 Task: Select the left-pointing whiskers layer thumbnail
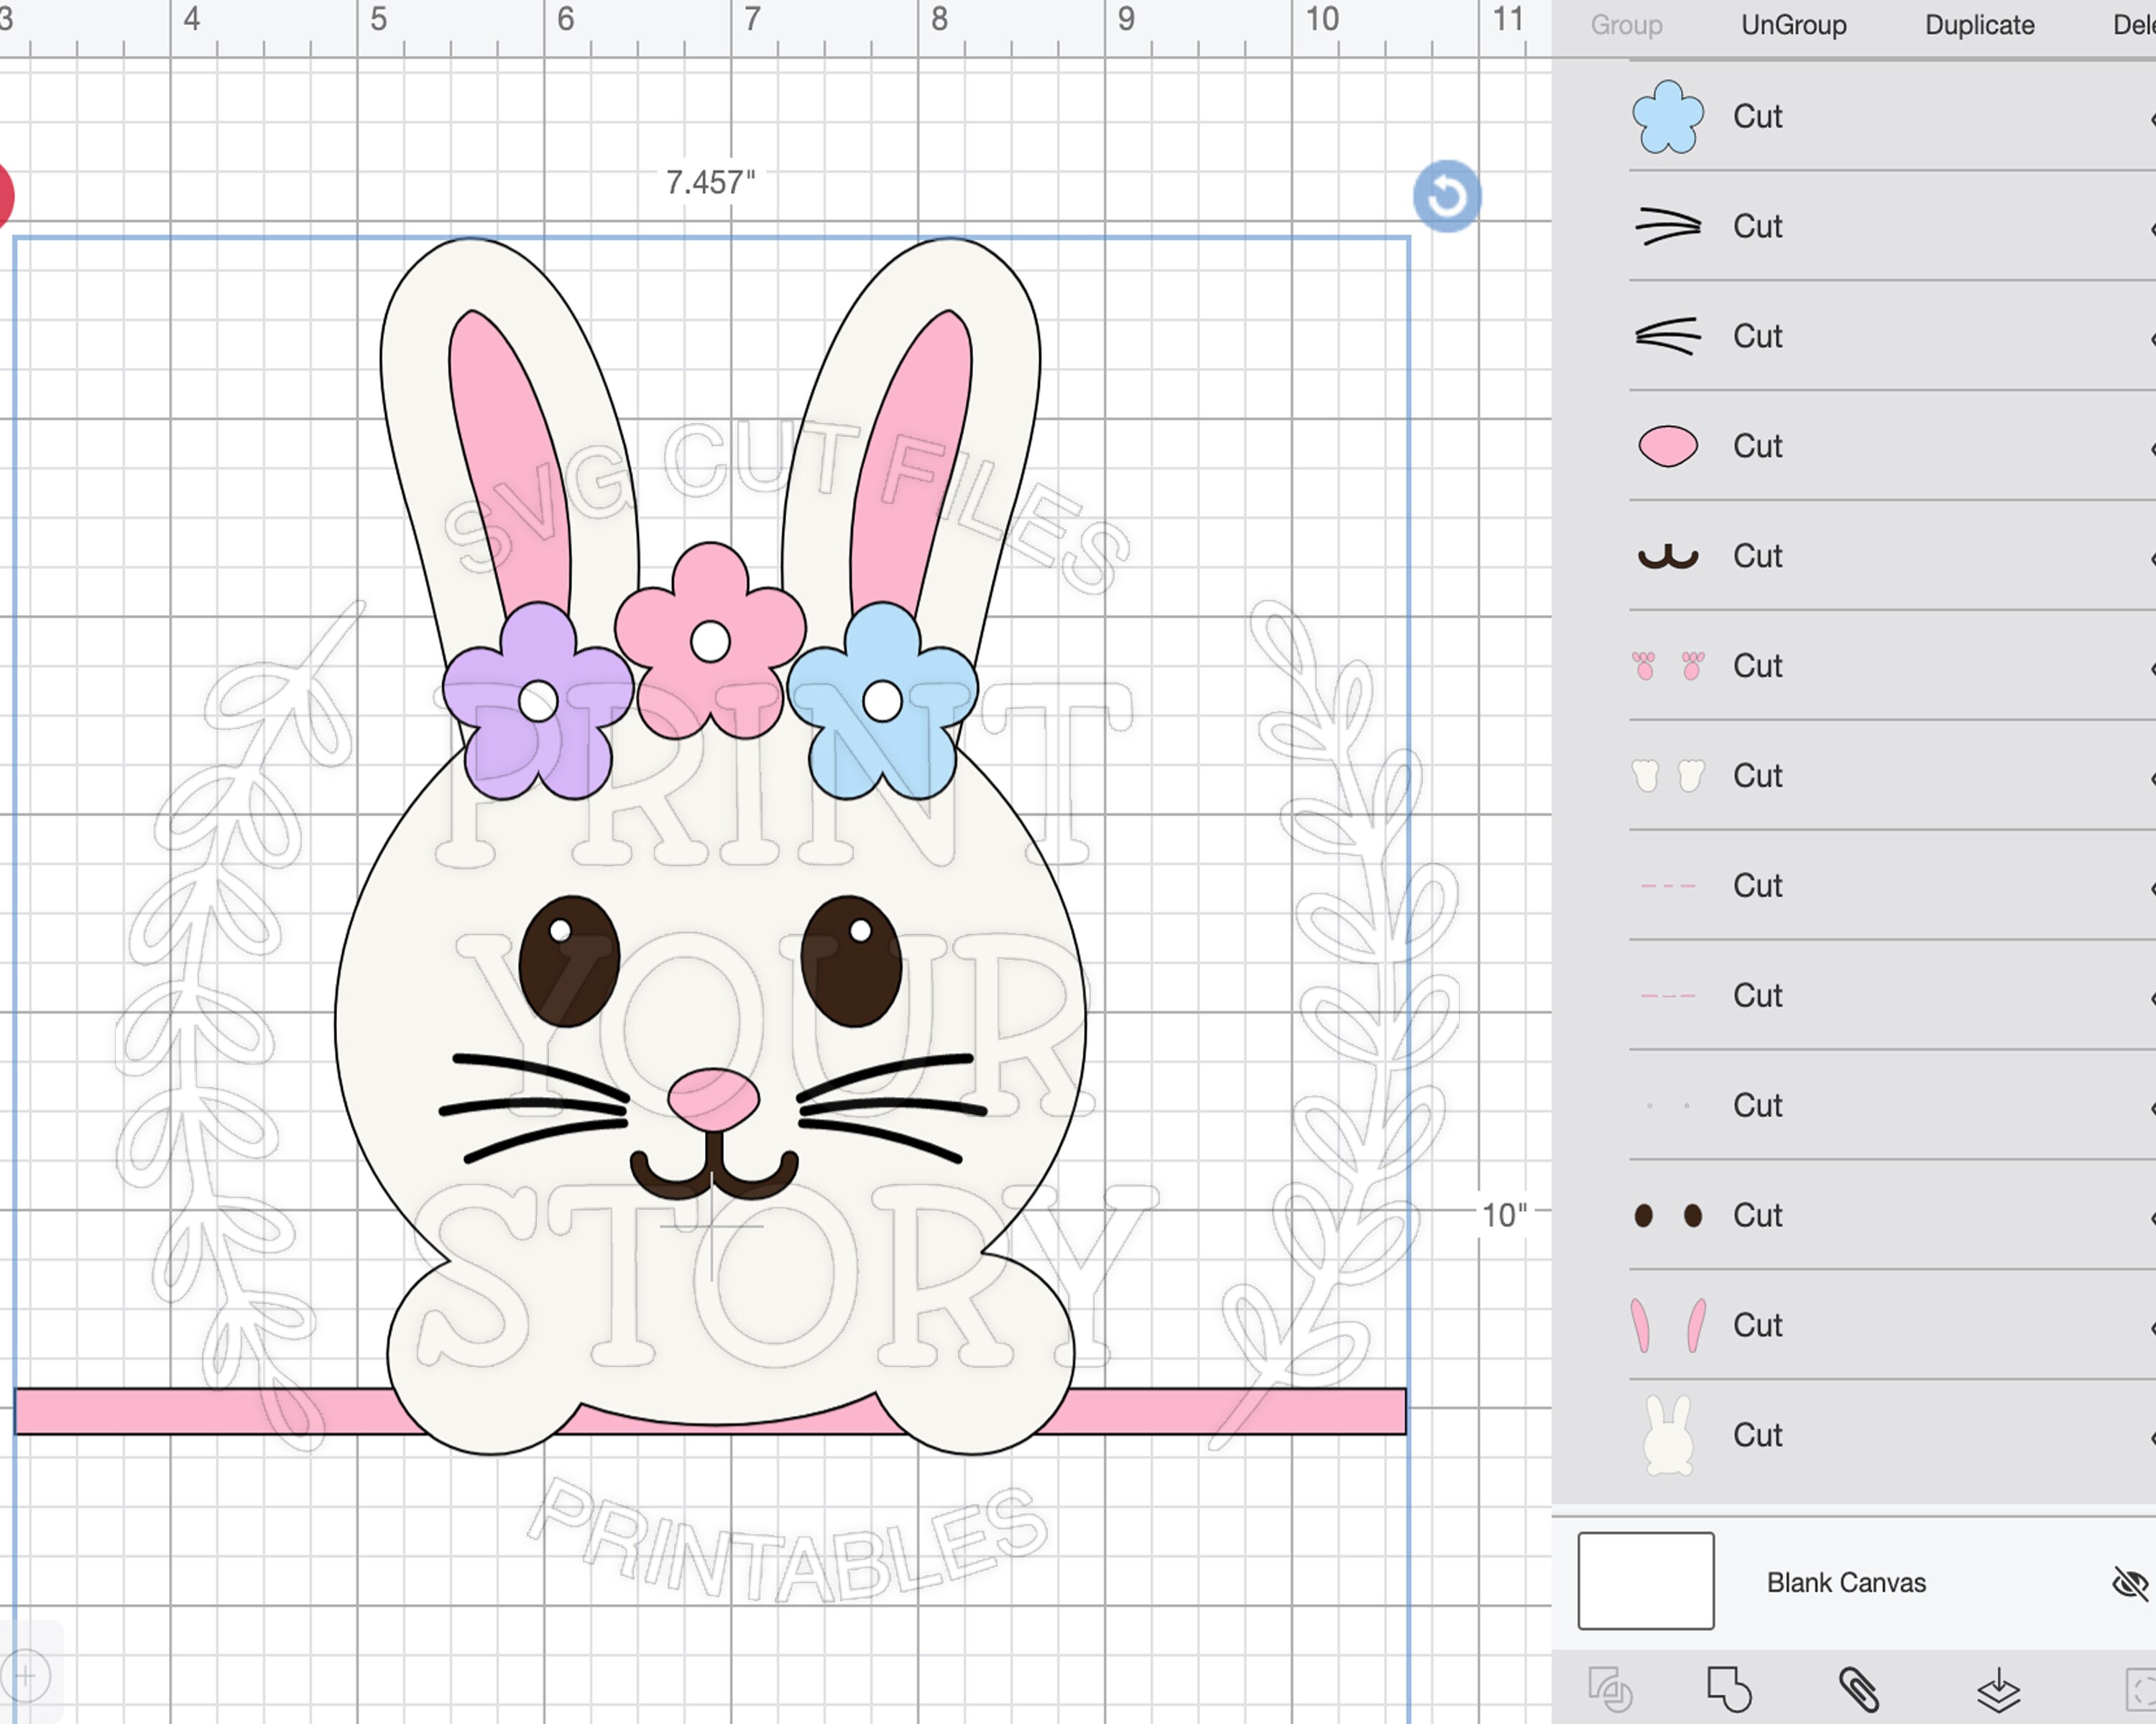click(x=1668, y=335)
